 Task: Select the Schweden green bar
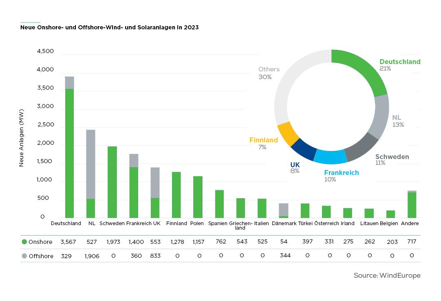(x=112, y=182)
